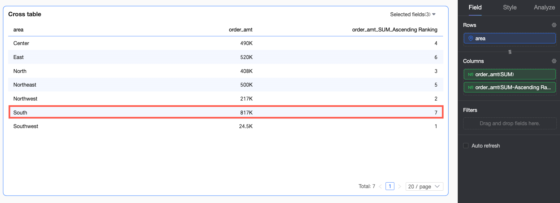Click the number icon on order_amt(SUM) field
This screenshot has width=560, height=203.
[470, 74]
